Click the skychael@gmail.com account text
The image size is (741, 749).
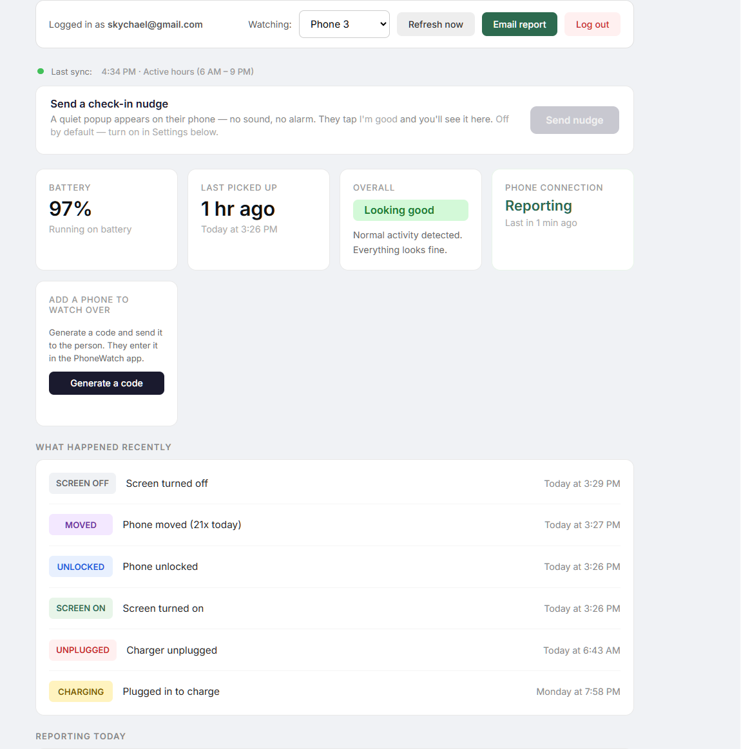tap(155, 24)
